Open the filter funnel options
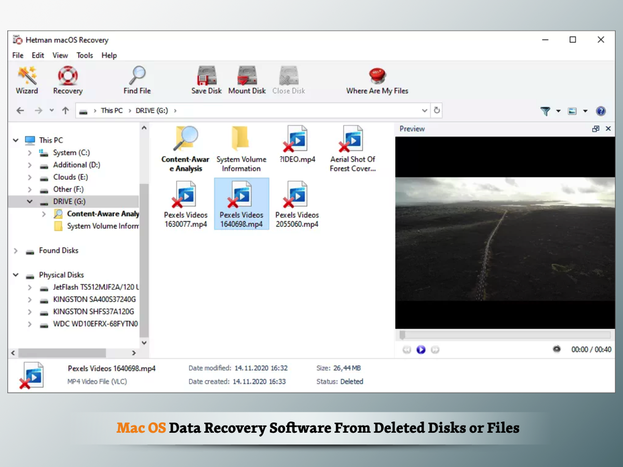Screen dimensions: 623x467 coord(545,111)
